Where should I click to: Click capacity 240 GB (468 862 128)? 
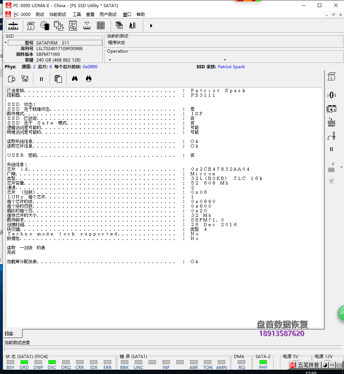[58, 60]
